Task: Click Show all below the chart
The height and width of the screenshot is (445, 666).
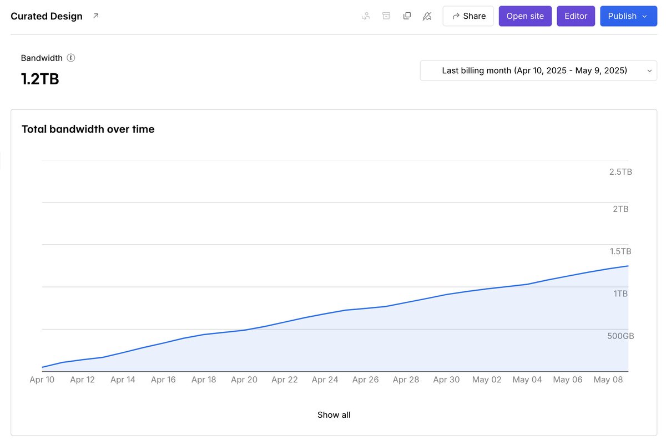Action: [334, 415]
